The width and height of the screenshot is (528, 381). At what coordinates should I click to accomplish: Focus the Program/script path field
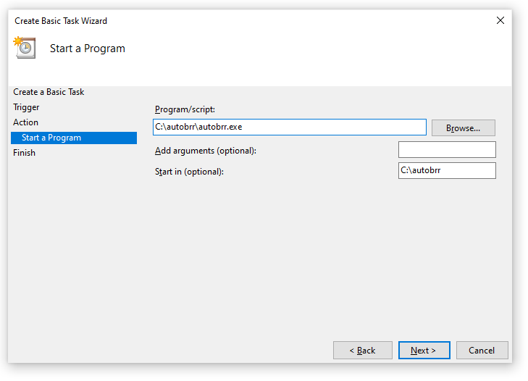290,127
